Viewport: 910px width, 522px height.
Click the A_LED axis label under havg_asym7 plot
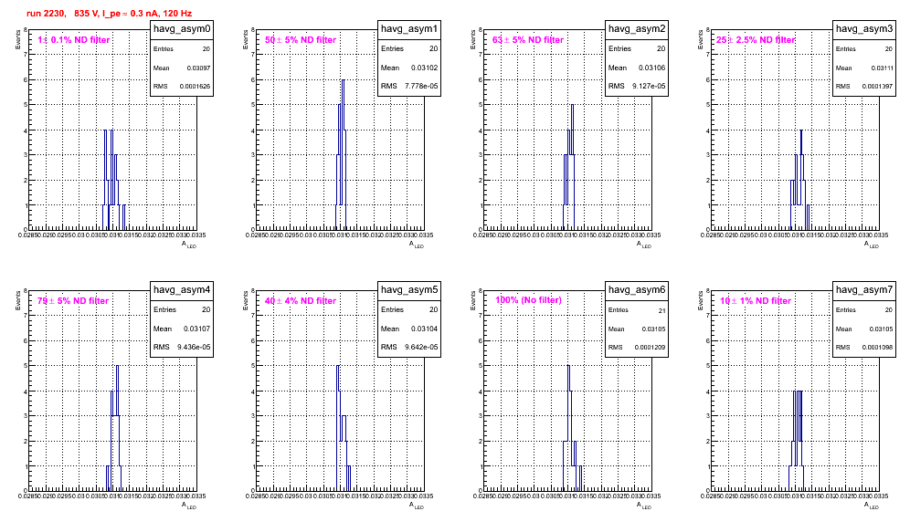[x=872, y=506]
